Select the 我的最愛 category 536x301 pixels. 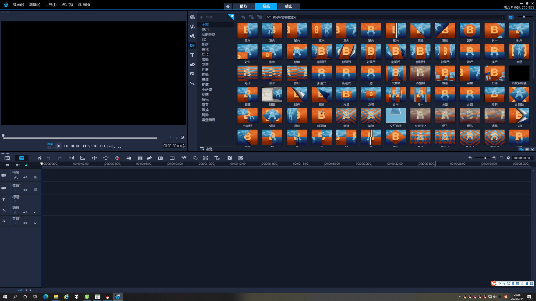click(209, 35)
